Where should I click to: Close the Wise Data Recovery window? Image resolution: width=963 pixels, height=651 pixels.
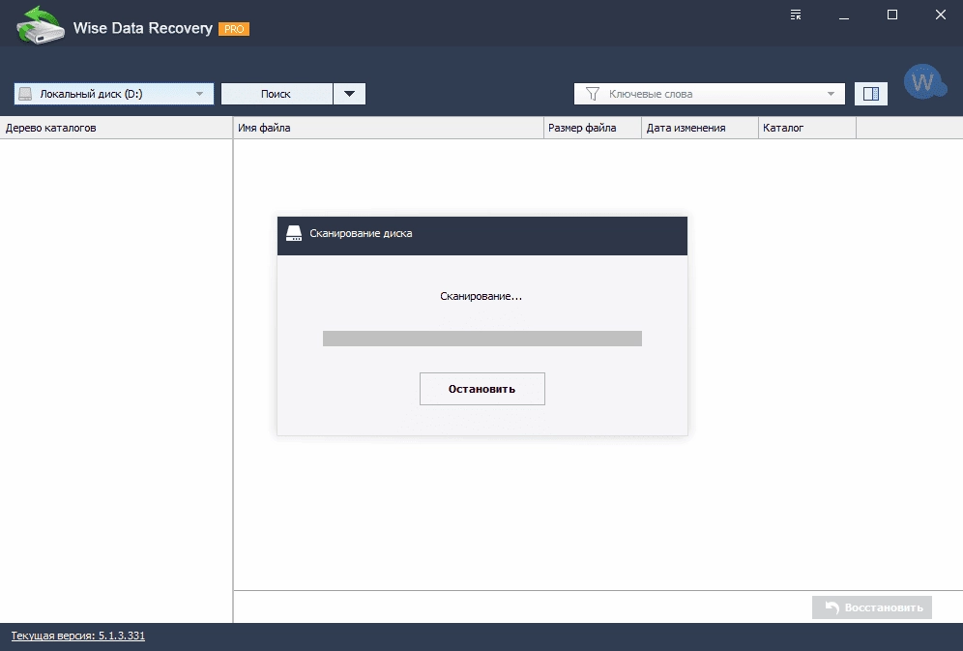coord(940,15)
